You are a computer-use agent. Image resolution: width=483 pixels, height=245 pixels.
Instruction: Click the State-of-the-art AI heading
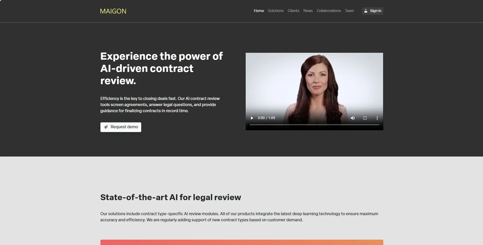[x=171, y=197]
